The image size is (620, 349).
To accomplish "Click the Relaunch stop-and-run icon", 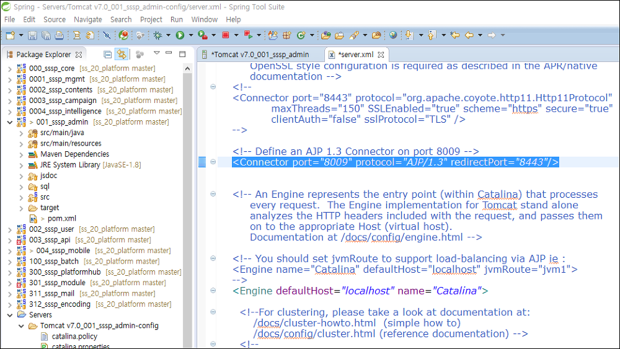I will click(x=249, y=35).
